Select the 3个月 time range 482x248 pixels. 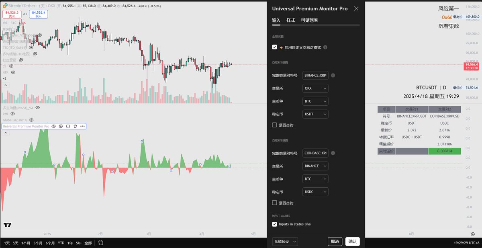(x=38, y=243)
